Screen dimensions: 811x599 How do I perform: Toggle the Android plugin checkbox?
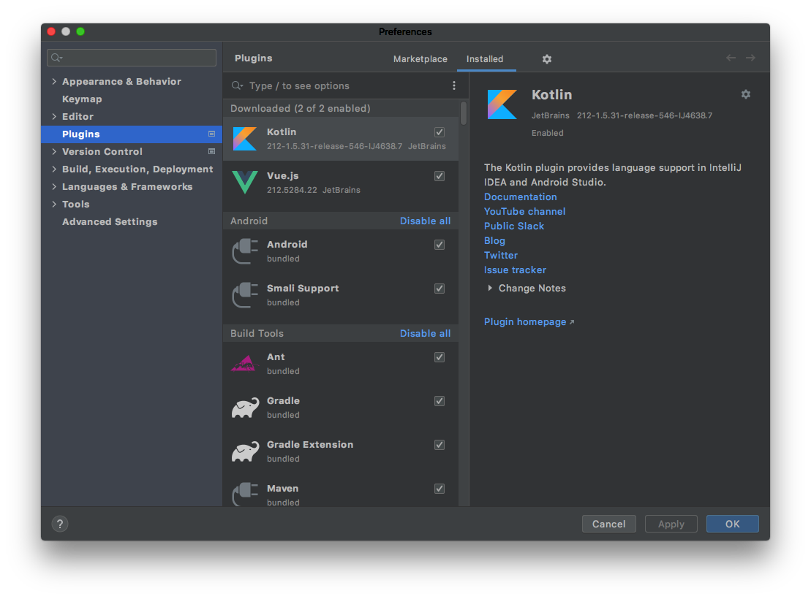point(439,245)
